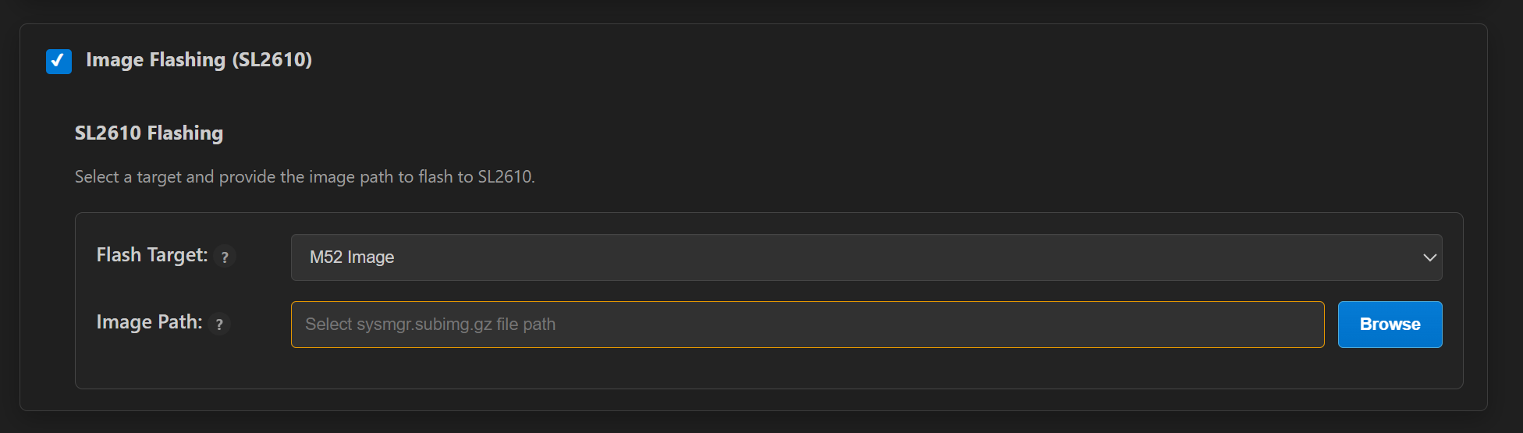Click the white checkmark in the blue box

pyautogui.click(x=59, y=61)
